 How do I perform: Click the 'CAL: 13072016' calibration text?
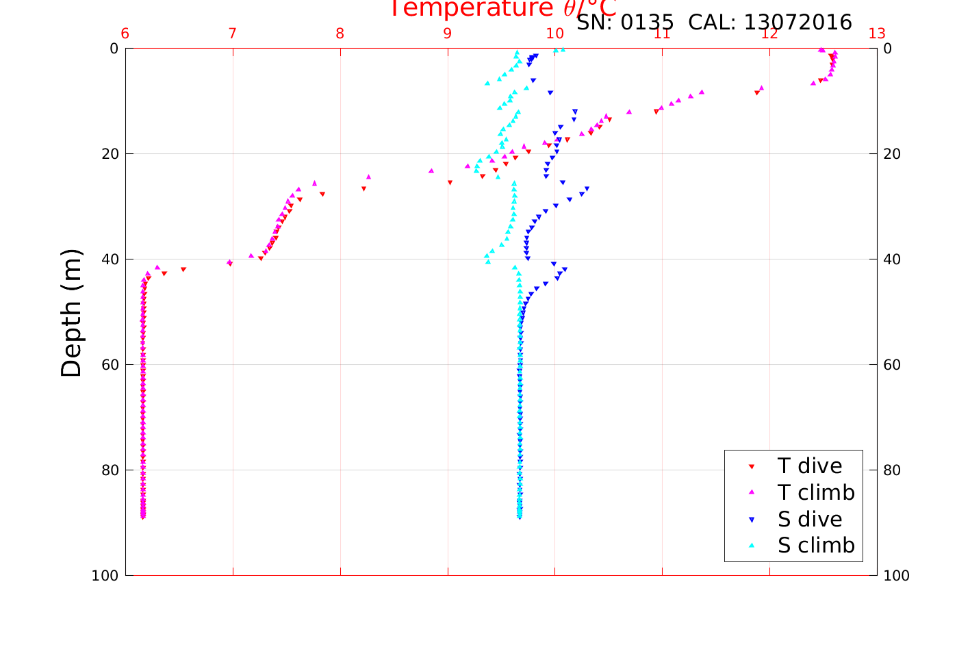click(770, 23)
